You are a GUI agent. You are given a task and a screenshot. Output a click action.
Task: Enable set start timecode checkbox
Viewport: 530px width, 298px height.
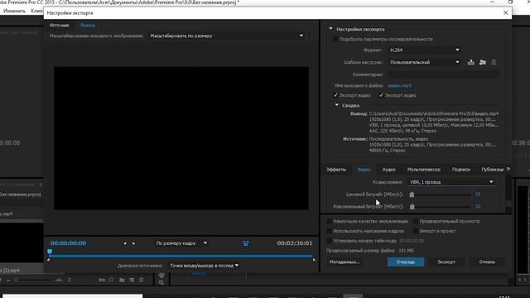[330, 241]
